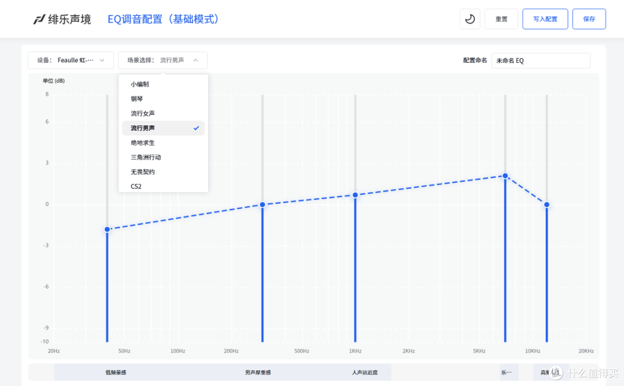Click the 单位 (dB) axis label
The height and width of the screenshot is (386, 624).
pos(54,81)
